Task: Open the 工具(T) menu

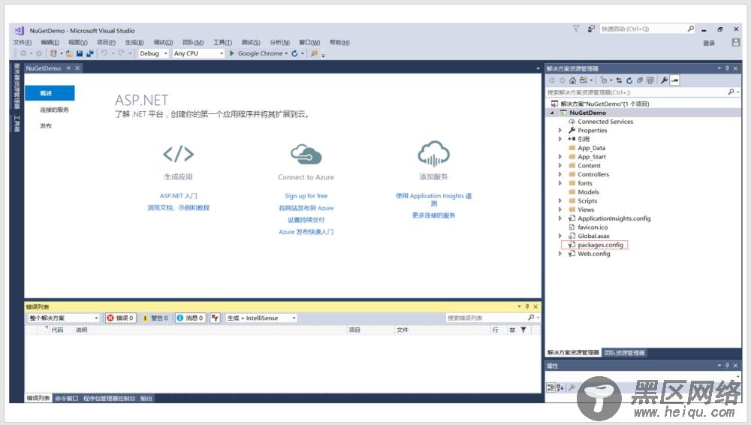Action: point(222,43)
